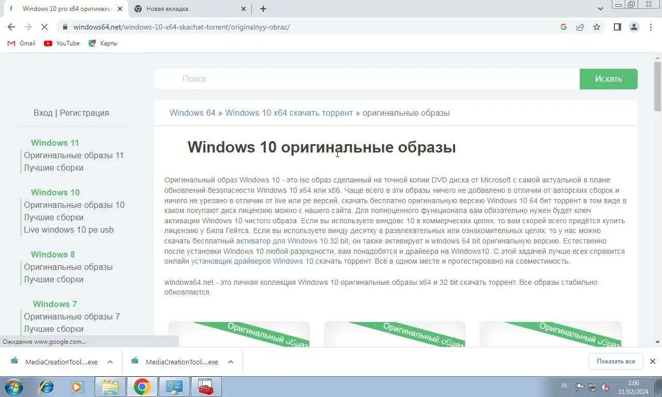Screen dimensions: 662x397
Task: Open the Windows 7 sidebar heading
Action: tap(55, 304)
